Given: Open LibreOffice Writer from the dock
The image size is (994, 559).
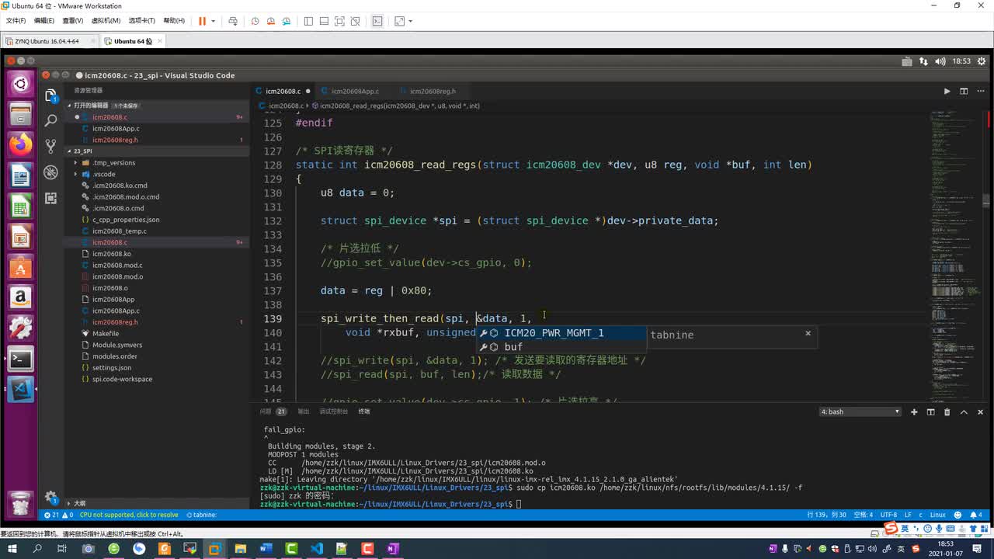Looking at the screenshot, I should click(20, 176).
